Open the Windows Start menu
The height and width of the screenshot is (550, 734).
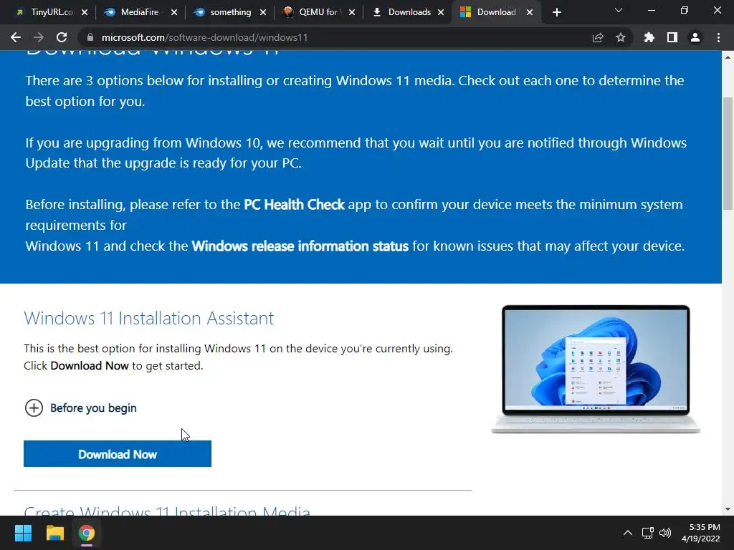point(23,533)
